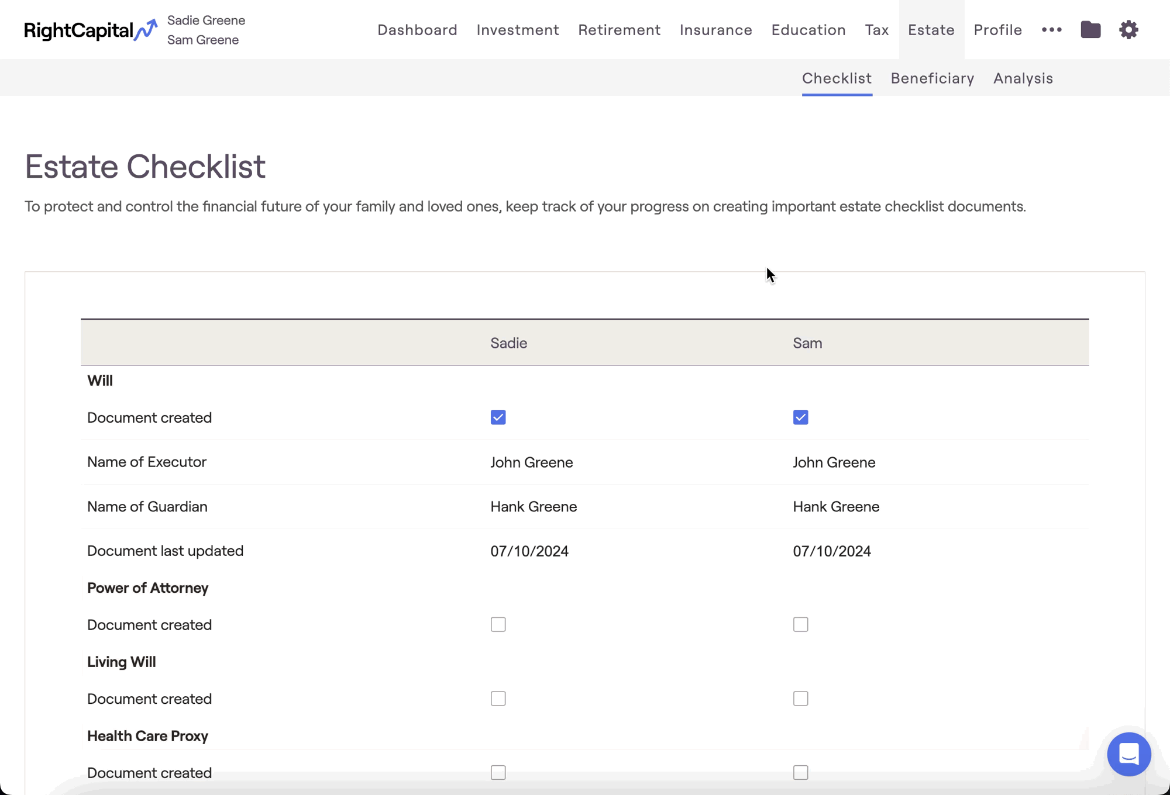The height and width of the screenshot is (795, 1170).
Task: Click the Sam Greene client name
Action: pos(202,40)
